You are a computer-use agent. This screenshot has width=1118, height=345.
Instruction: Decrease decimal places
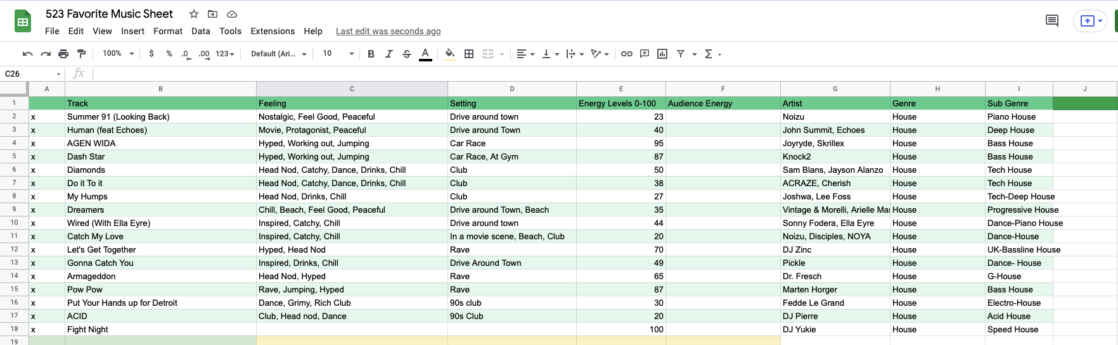[x=186, y=54]
